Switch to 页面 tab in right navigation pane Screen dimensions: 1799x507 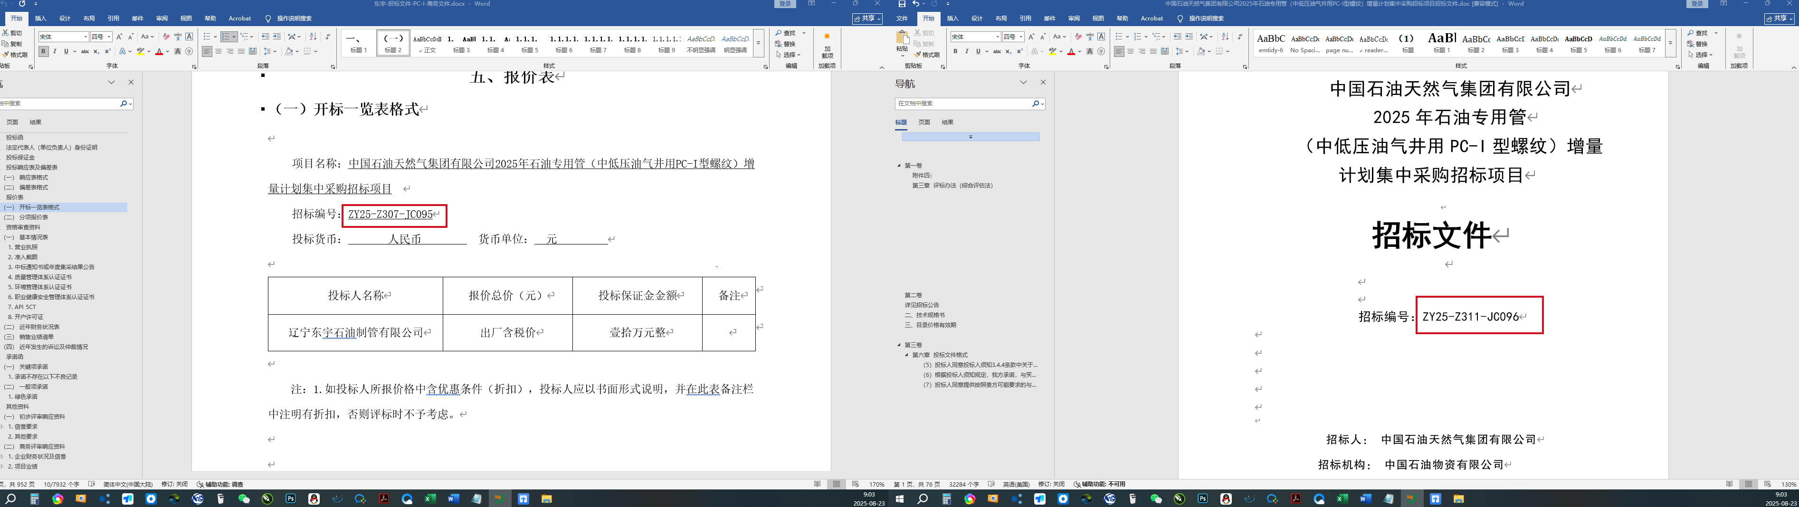tap(924, 122)
